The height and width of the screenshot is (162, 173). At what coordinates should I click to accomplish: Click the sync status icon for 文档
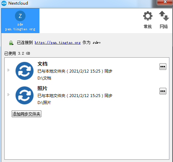25,71
